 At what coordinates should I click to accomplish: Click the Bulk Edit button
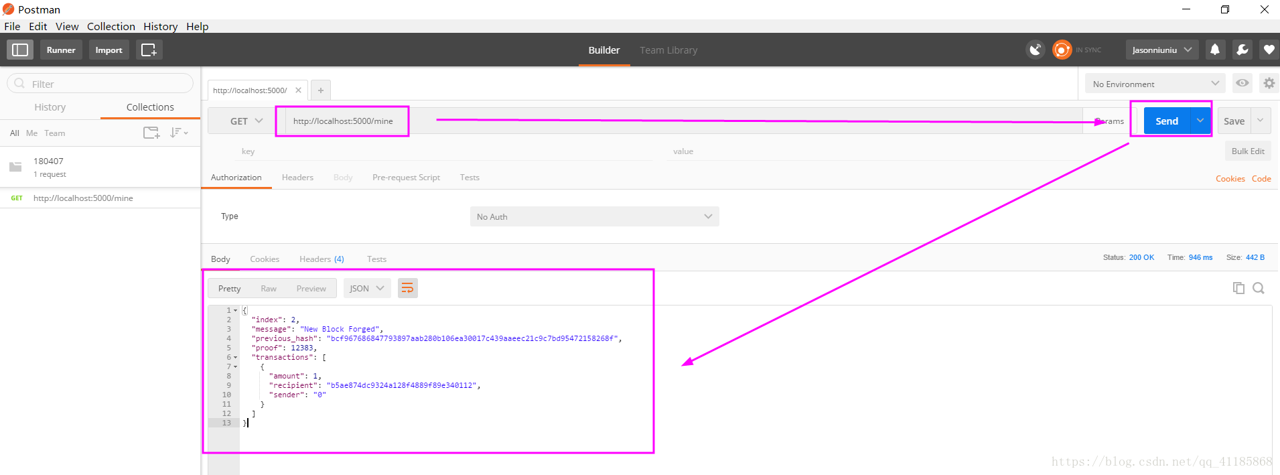coord(1248,151)
